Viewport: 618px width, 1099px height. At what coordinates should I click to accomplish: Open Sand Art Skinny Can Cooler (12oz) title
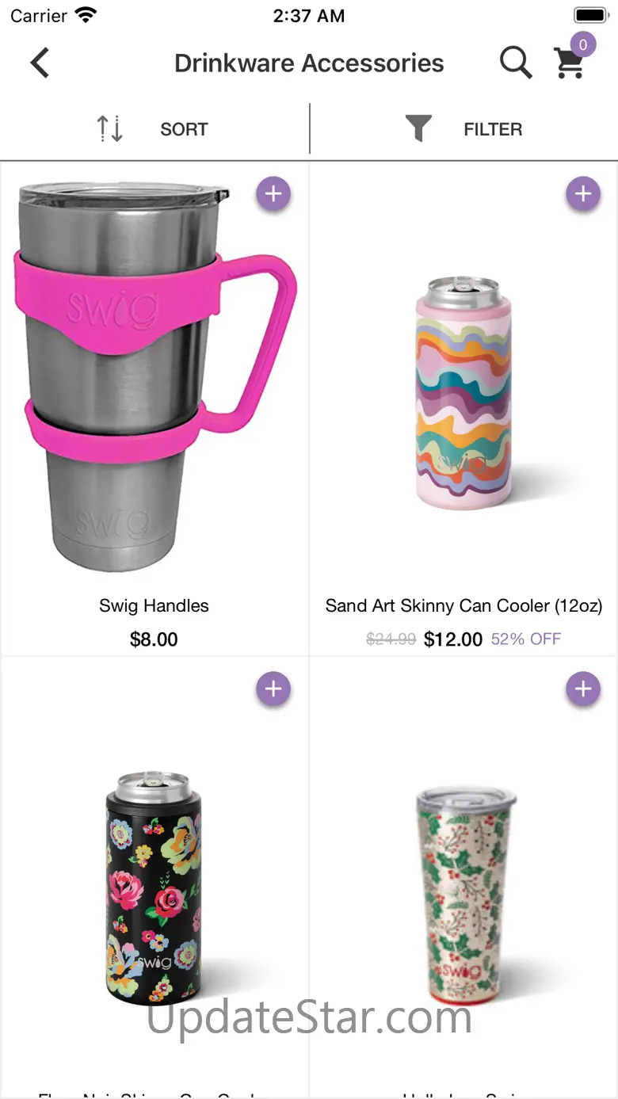[x=463, y=606]
